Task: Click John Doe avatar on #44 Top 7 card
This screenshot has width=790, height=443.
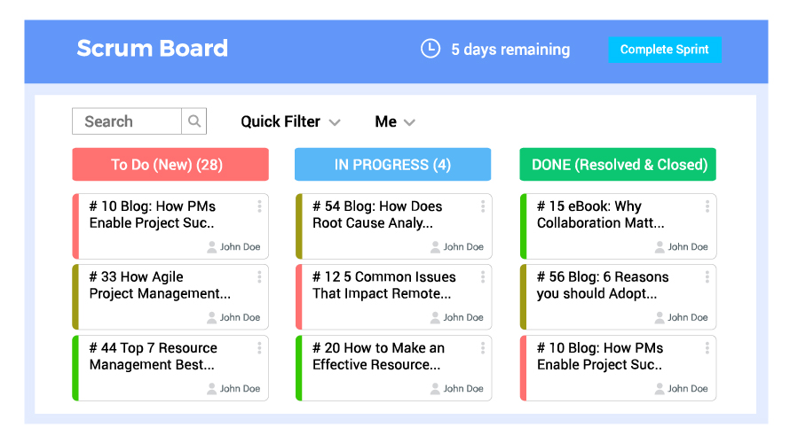Action: click(212, 388)
